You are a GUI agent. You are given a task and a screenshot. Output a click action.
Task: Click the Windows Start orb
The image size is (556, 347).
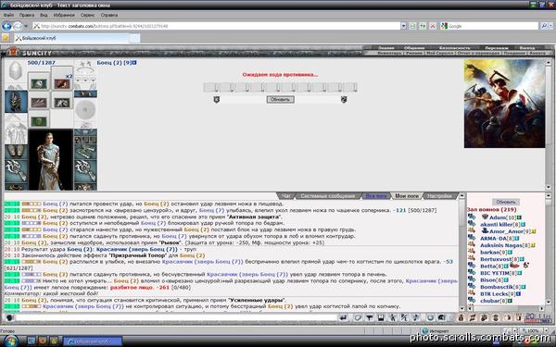10,341
